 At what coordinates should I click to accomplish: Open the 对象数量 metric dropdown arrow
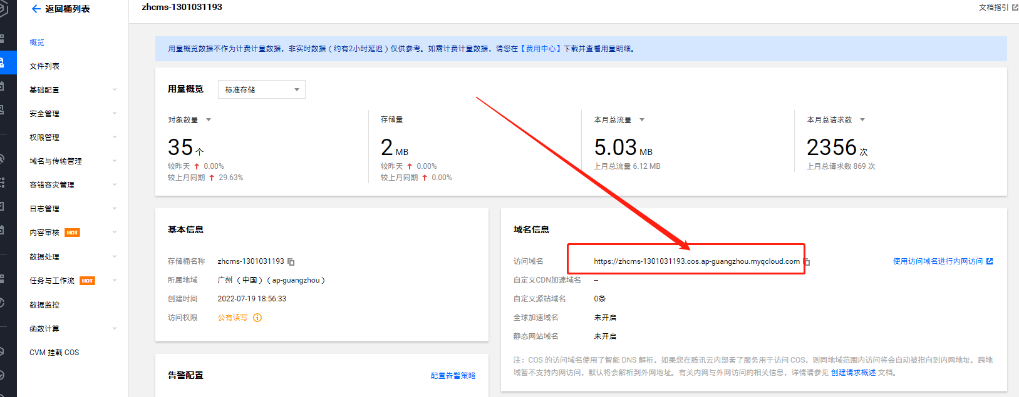click(x=209, y=120)
